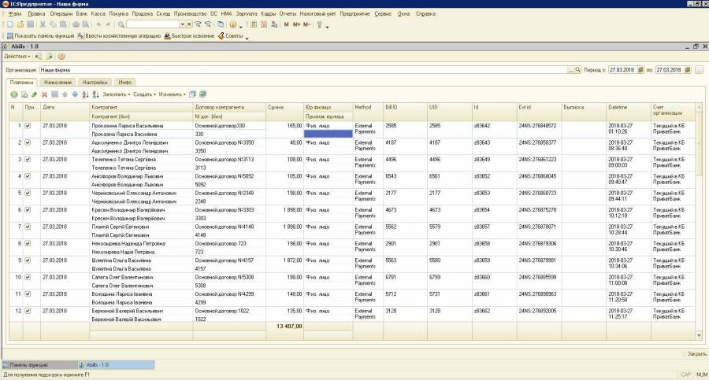Screen dimensions: 709x380
Task: Toggle checkbox in row 2 Ацколуненко Дмитро
Action: 28,142
